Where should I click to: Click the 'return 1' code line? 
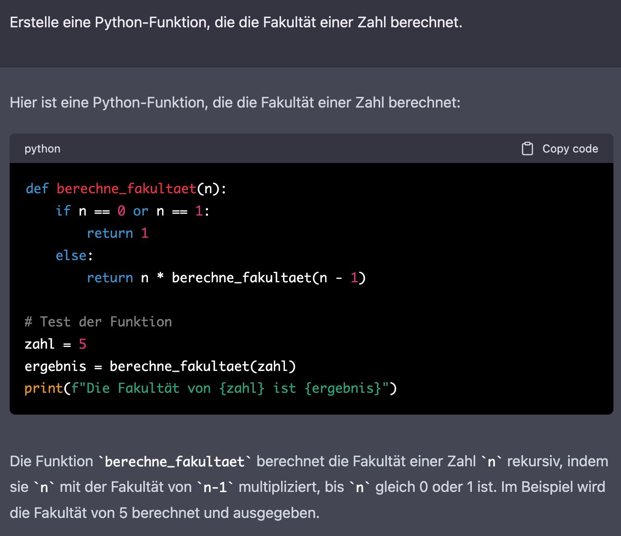coord(118,233)
